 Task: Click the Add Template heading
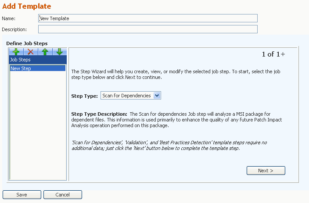coord(27,6)
